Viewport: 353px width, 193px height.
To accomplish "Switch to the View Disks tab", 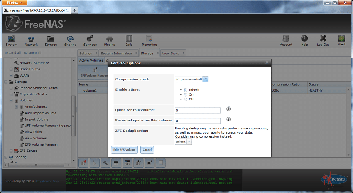I will point(171,53).
